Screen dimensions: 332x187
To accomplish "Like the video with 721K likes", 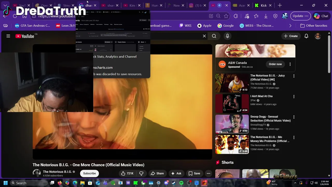I will tap(128, 173).
